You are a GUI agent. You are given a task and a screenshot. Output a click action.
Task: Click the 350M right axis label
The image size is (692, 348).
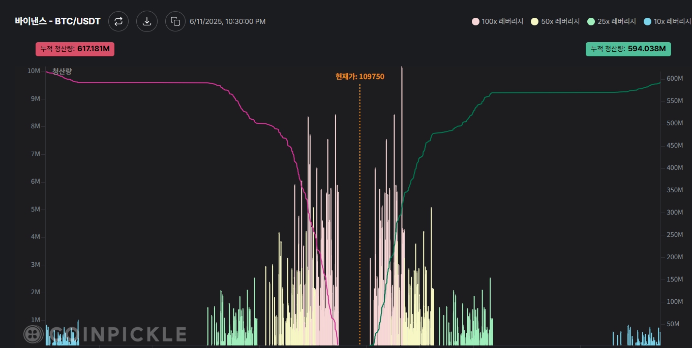[x=674, y=190]
